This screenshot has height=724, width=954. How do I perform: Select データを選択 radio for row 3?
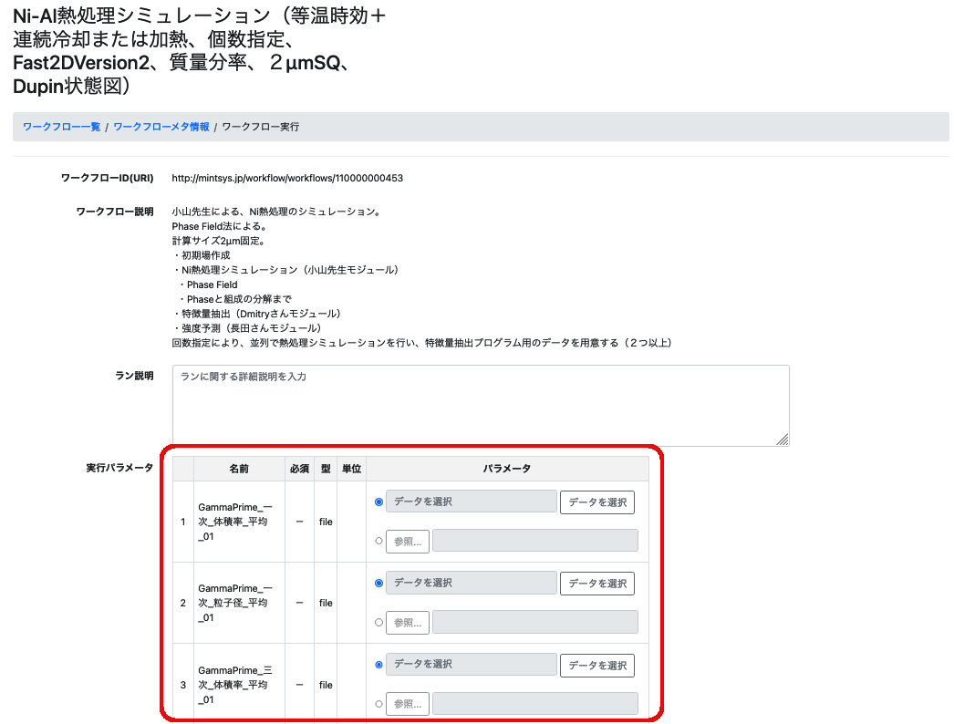(379, 665)
